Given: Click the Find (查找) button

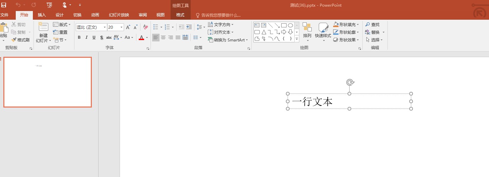Looking at the screenshot, I should pos(372,24).
